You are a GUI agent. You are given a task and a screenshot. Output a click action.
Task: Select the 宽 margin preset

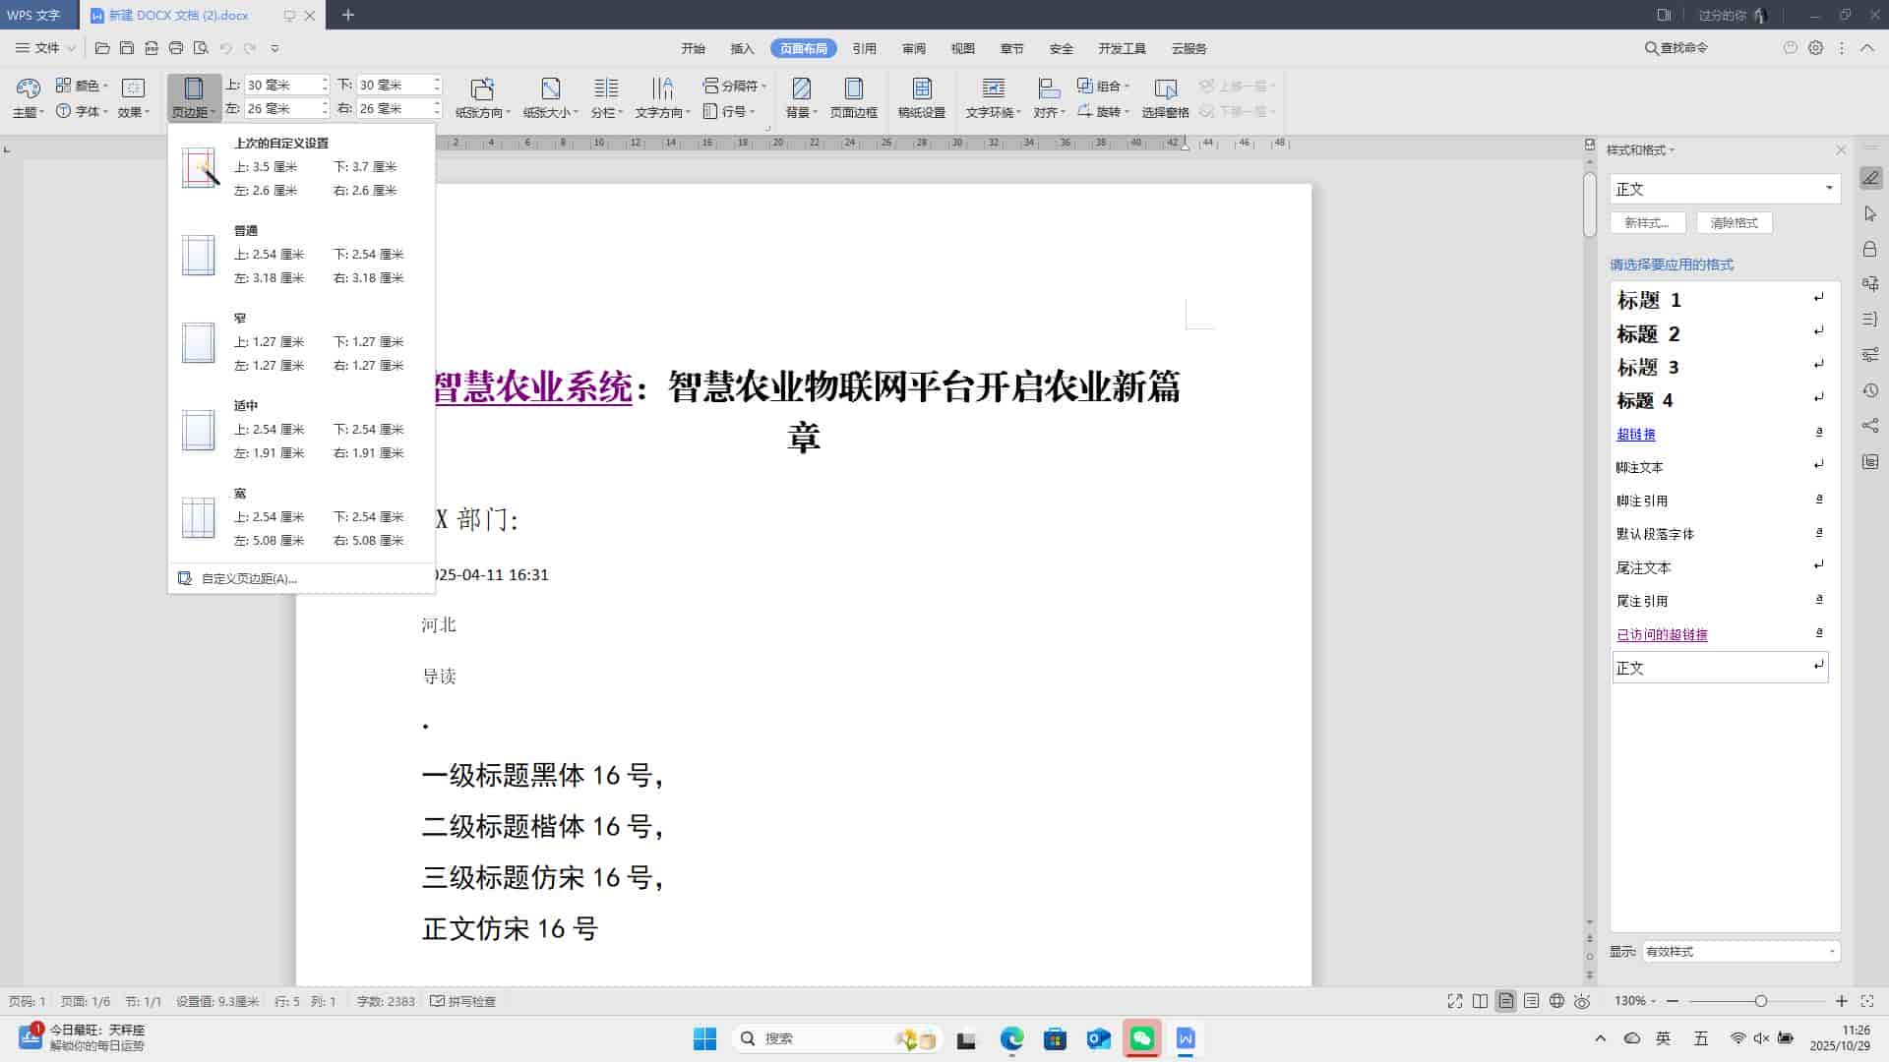pyautogui.click(x=301, y=517)
